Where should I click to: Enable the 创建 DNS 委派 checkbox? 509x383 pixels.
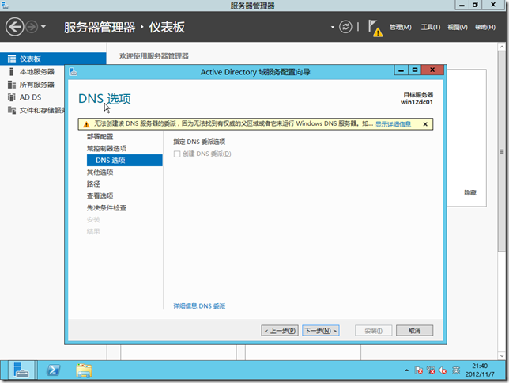177,154
